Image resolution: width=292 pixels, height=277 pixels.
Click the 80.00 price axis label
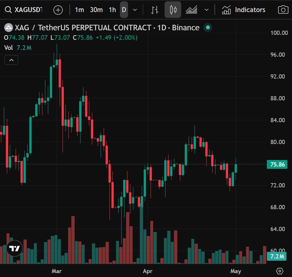(277, 142)
